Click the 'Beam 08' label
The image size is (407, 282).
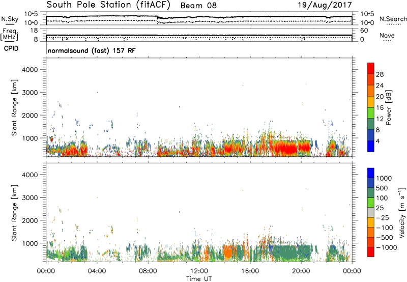tap(198, 6)
